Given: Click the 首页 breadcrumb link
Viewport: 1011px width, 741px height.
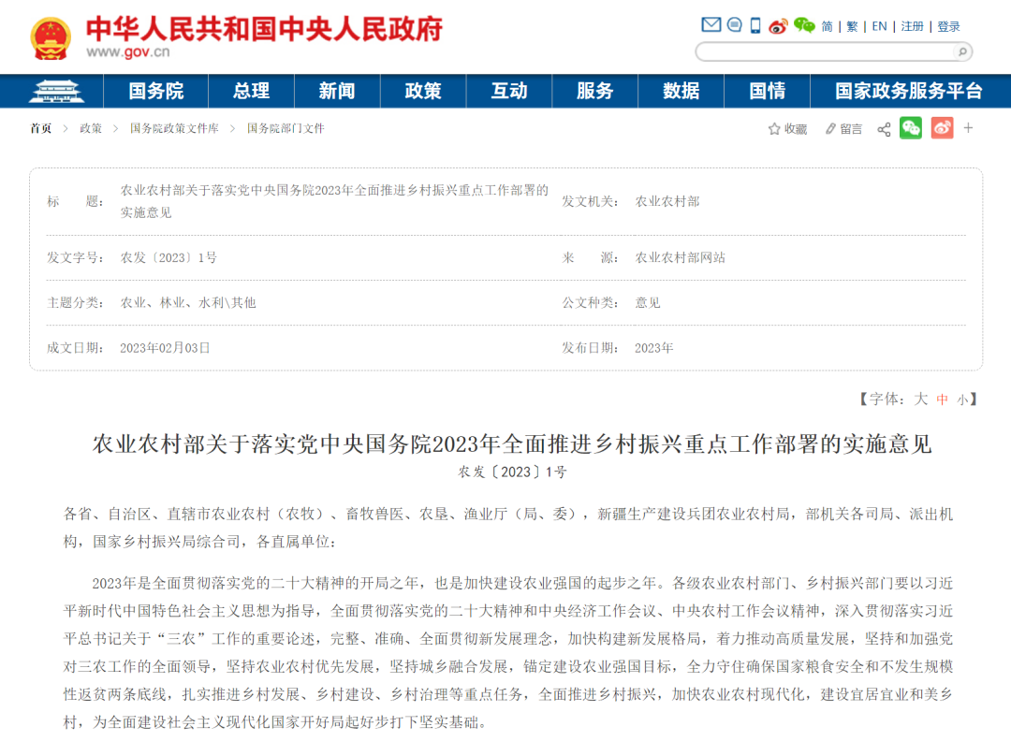Looking at the screenshot, I should 40,128.
